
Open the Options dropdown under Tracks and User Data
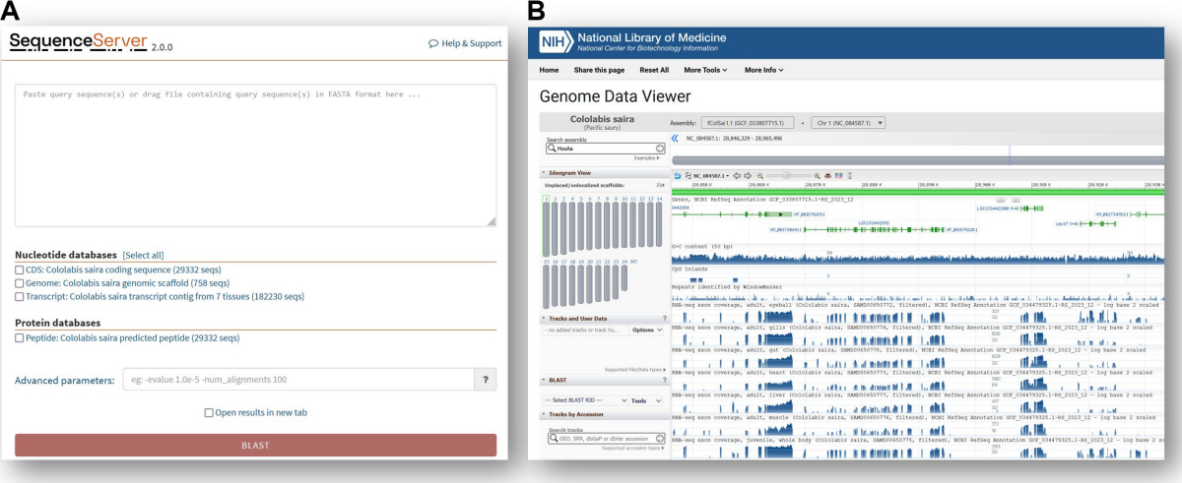tap(647, 331)
